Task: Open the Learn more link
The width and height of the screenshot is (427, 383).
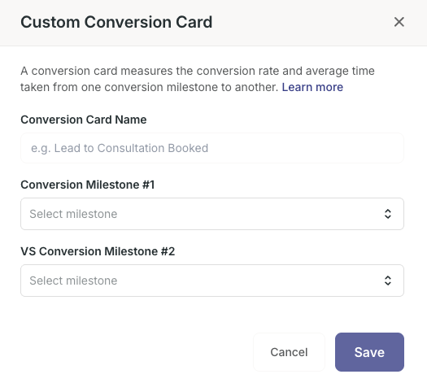Action: [x=312, y=87]
